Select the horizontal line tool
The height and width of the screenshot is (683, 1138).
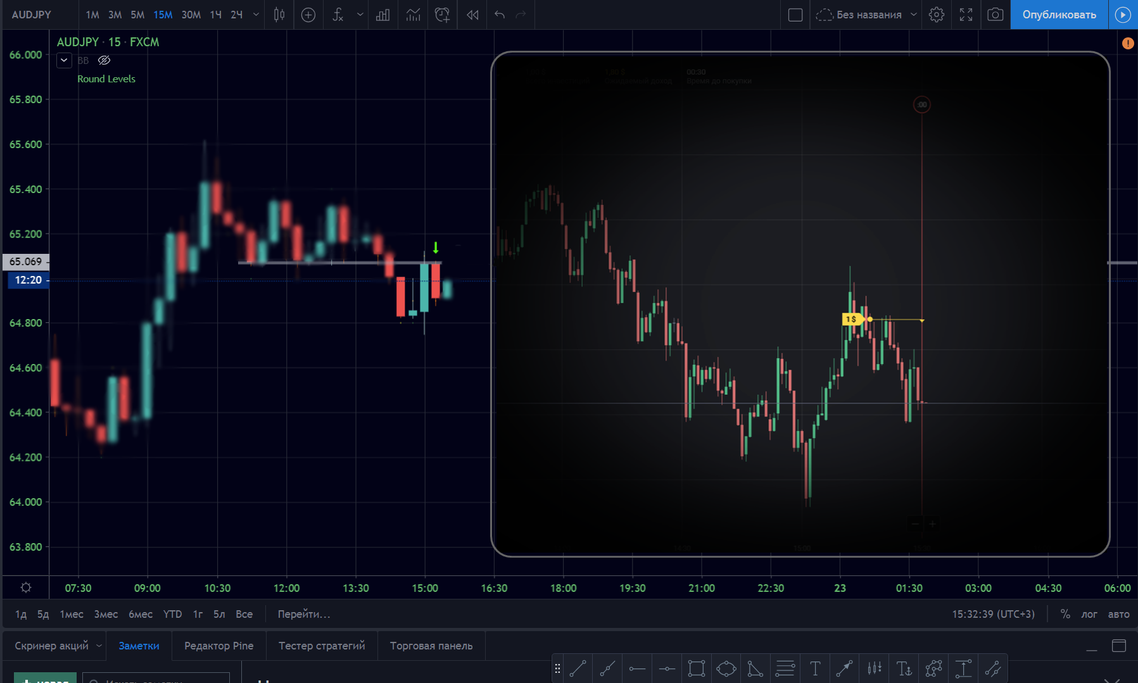(x=667, y=668)
